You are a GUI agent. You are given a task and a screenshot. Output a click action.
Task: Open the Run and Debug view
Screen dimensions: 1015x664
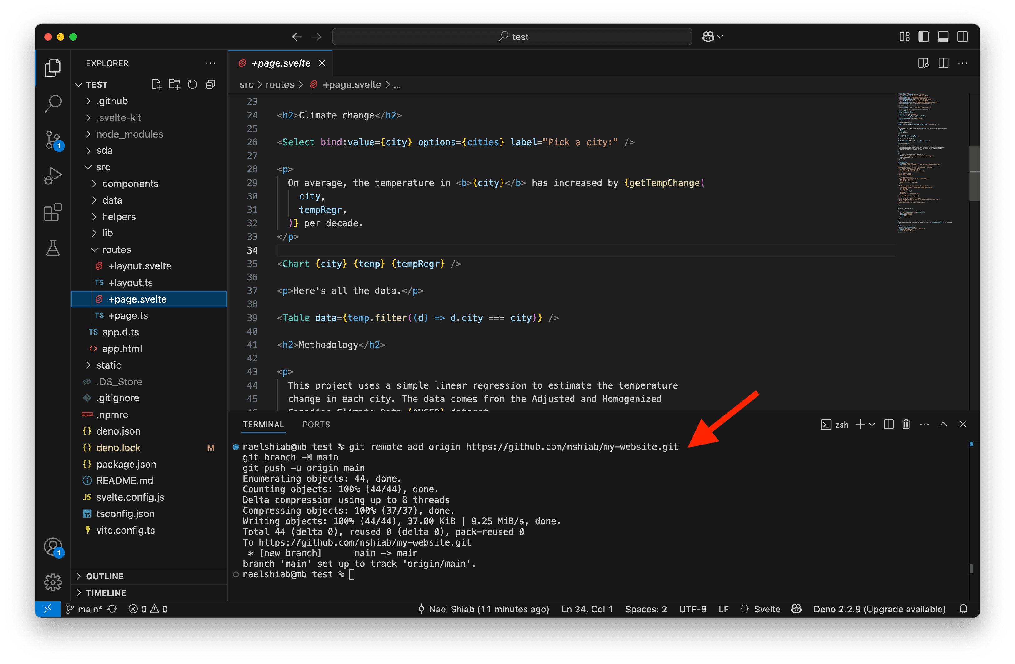point(53,175)
